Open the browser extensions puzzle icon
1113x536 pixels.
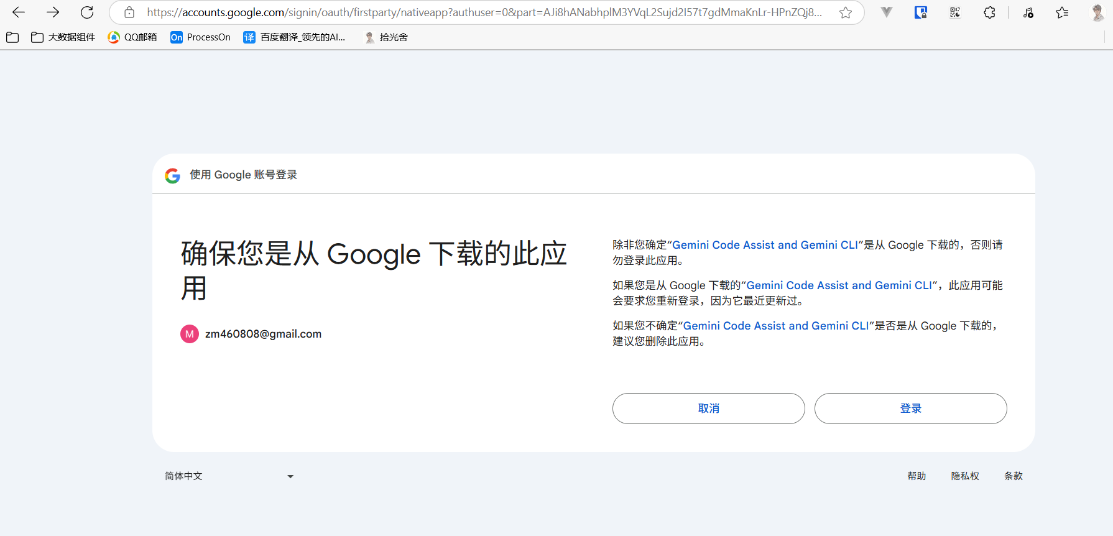pyautogui.click(x=989, y=12)
